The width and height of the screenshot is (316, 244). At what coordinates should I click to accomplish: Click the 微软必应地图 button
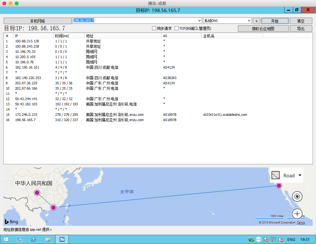click(263, 29)
